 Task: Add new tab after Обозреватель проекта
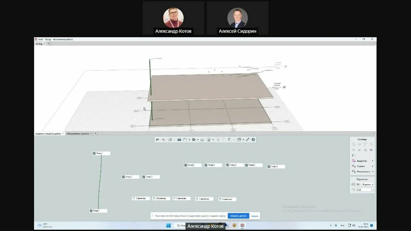[x=96, y=133]
